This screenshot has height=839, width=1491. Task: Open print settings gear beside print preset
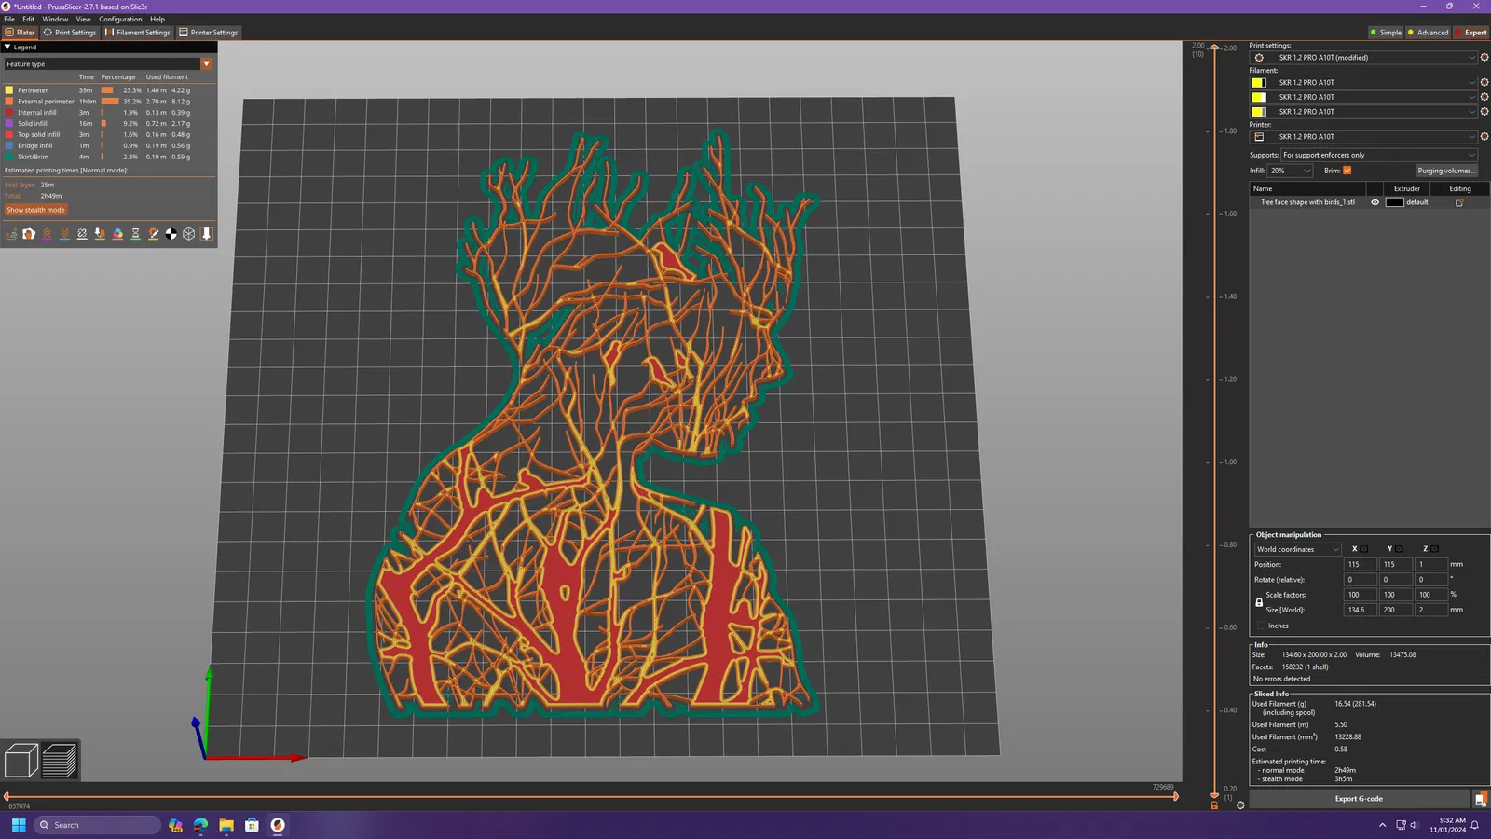tap(1484, 58)
